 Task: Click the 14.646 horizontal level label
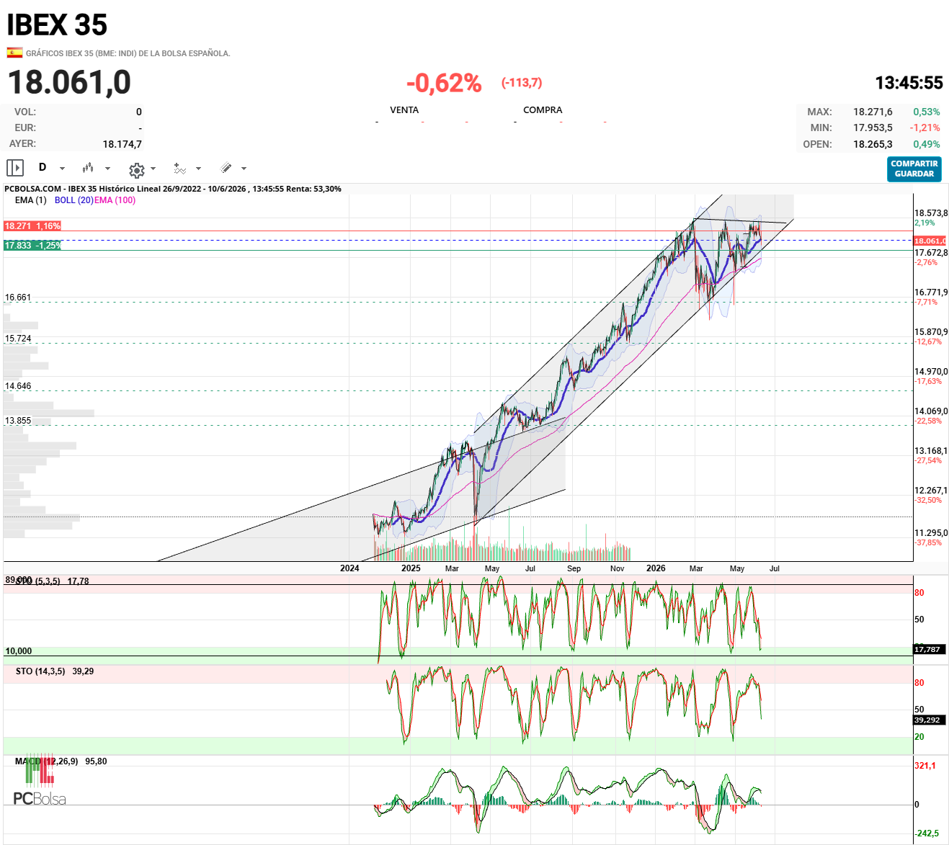point(18,386)
